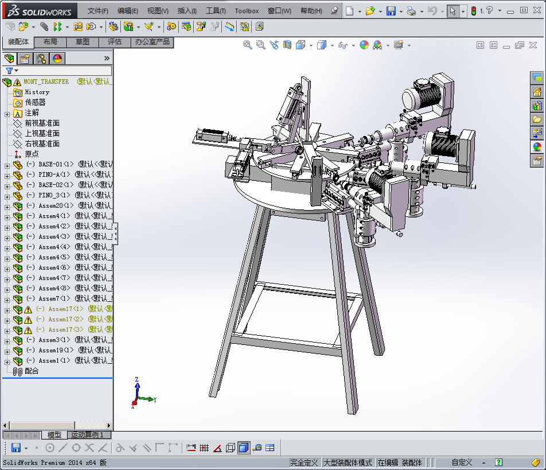Toggle the Select cursor tool

click(453, 11)
